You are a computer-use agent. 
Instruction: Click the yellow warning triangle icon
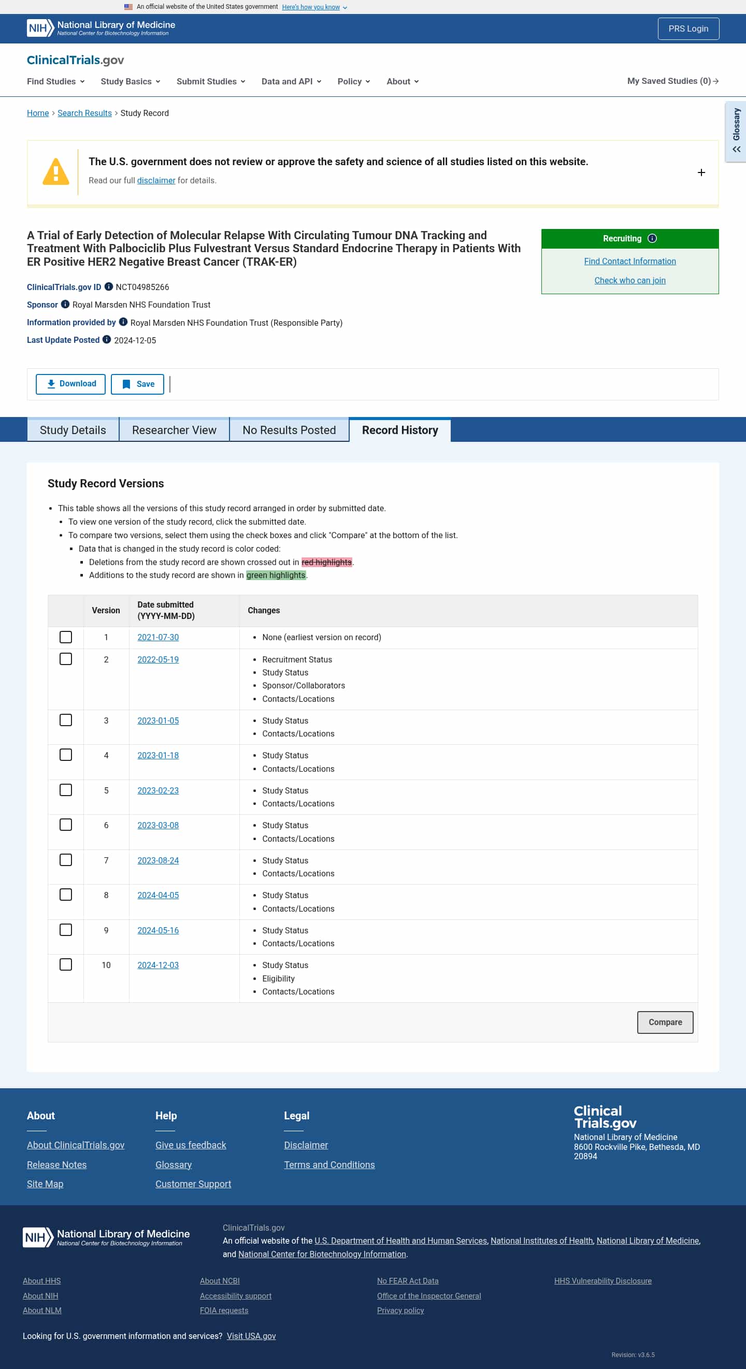pos(56,171)
